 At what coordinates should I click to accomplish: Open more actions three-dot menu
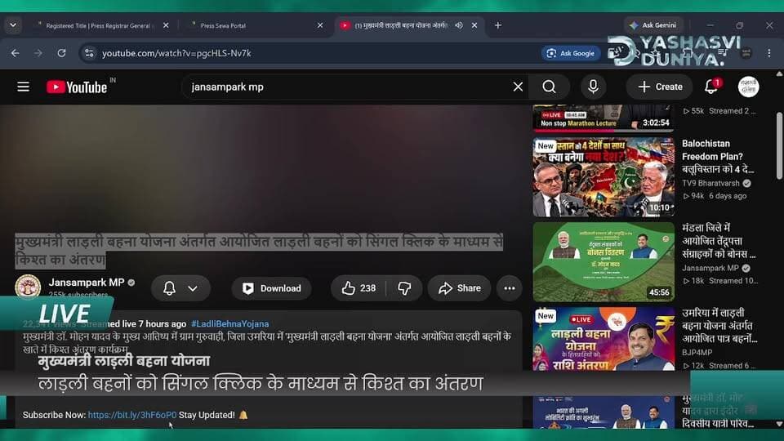tap(510, 288)
